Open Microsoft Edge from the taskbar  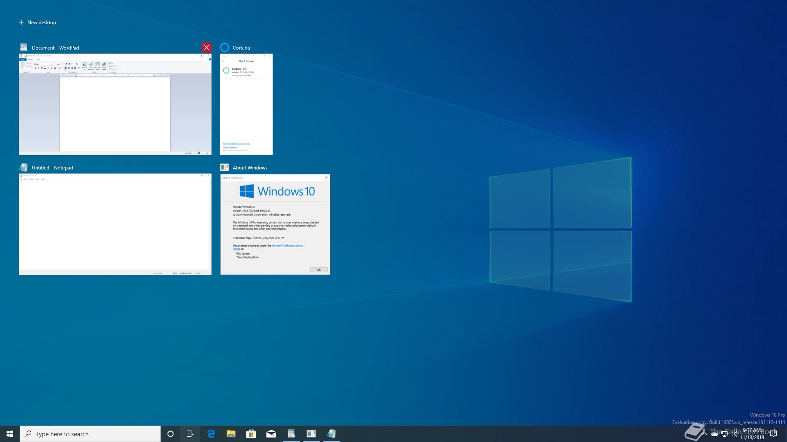click(211, 434)
